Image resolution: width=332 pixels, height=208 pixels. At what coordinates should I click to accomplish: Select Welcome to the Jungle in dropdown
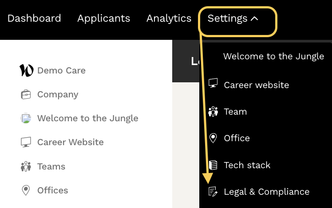(x=273, y=57)
